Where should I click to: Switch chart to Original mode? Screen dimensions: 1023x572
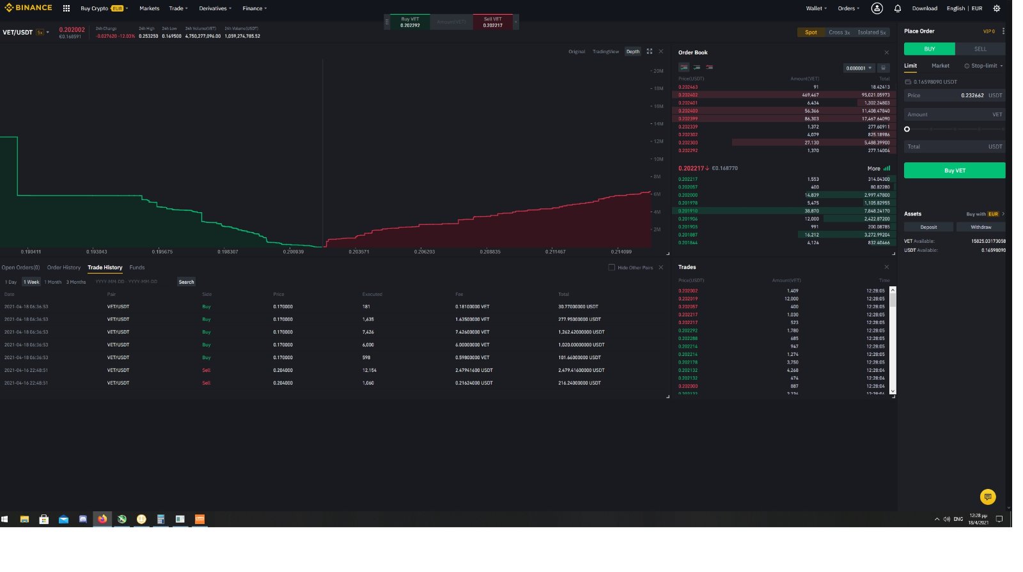click(x=577, y=51)
